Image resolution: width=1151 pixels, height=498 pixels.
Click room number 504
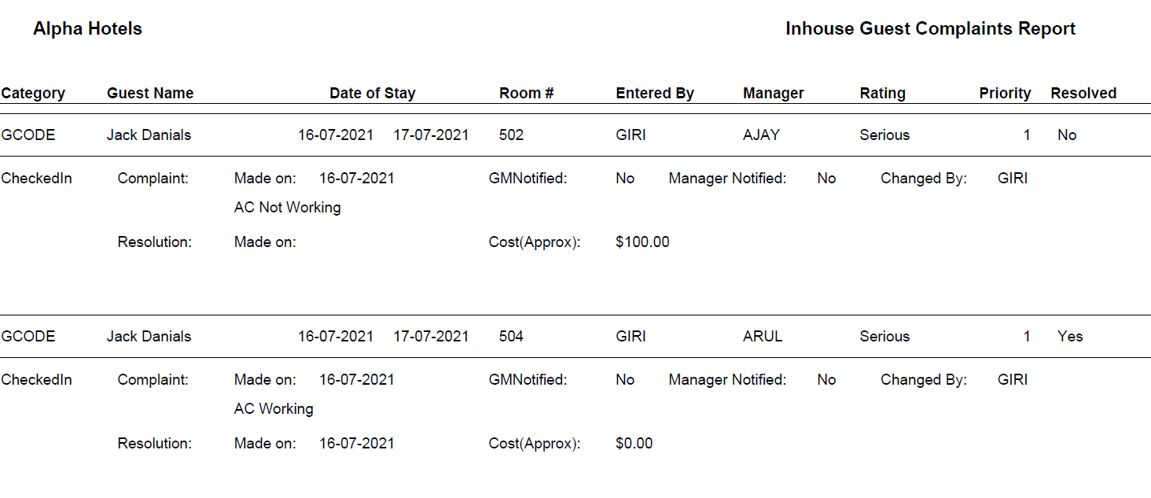(x=511, y=337)
